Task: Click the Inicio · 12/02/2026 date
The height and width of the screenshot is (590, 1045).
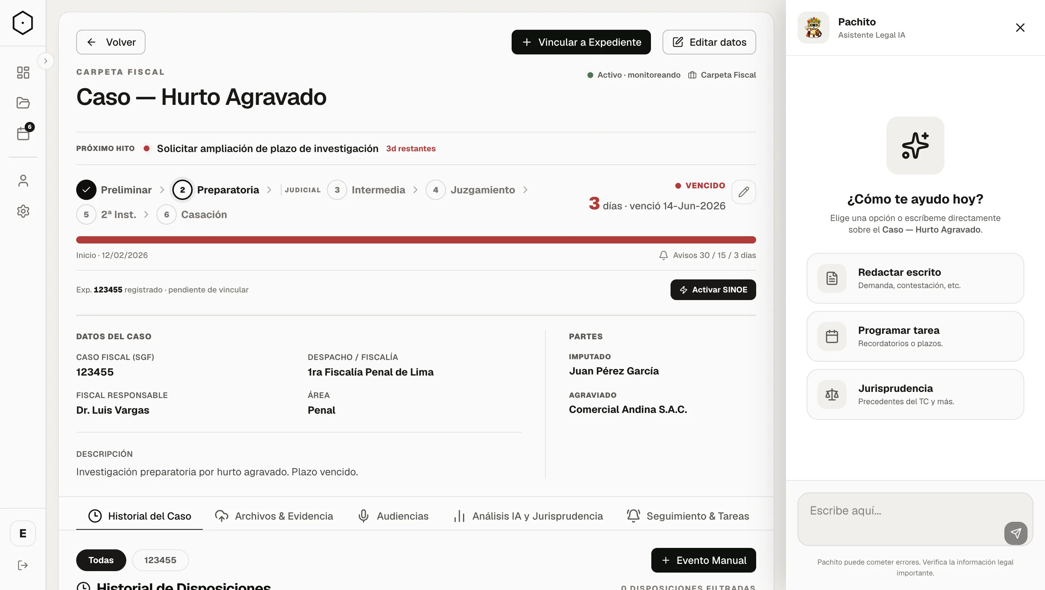Action: (112, 255)
